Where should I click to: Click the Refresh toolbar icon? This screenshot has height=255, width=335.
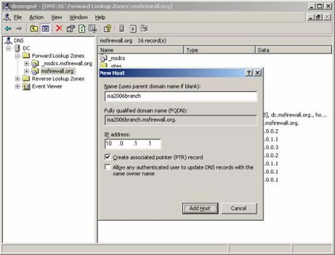82,28
